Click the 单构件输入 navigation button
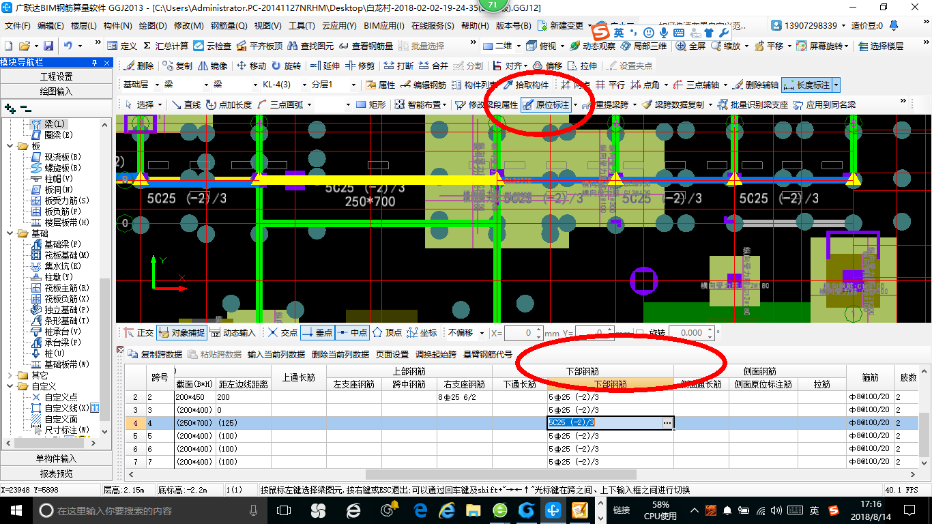 point(56,458)
